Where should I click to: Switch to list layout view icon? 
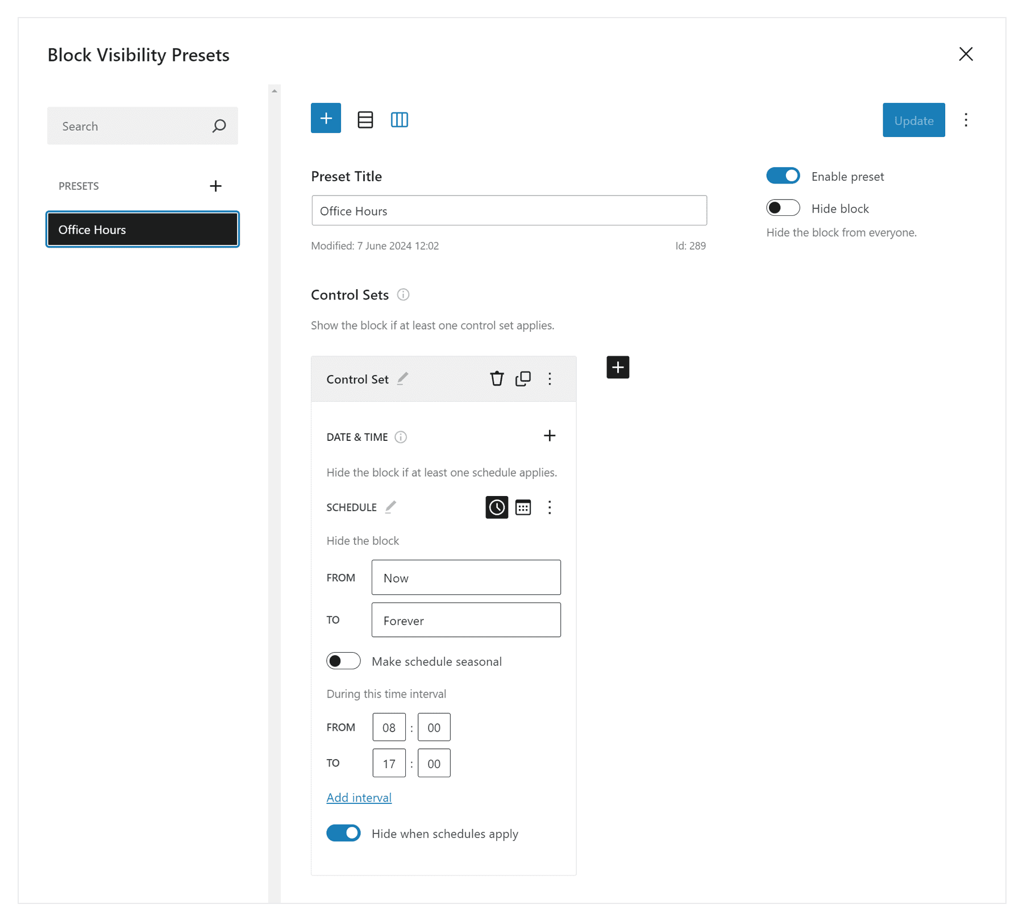365,119
